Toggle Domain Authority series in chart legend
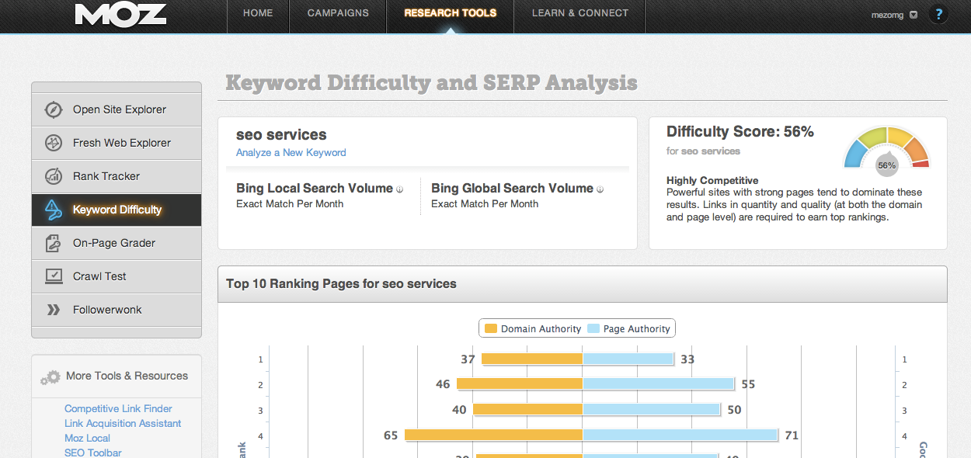Screen dimensions: 971x458 [532, 329]
